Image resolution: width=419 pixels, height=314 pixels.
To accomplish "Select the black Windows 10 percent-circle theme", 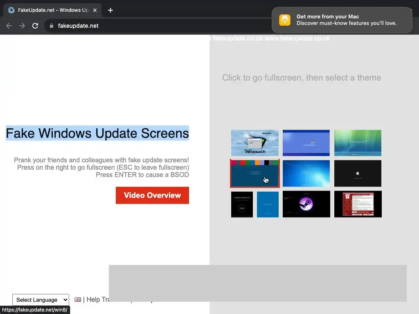I will (242, 204).
